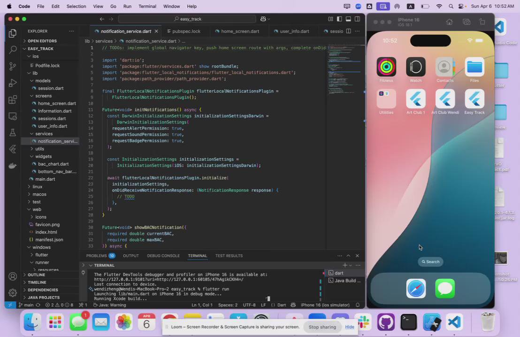The image size is (520, 337).
Task: Open the Terminal menu in menu bar
Action: click(x=147, y=6)
